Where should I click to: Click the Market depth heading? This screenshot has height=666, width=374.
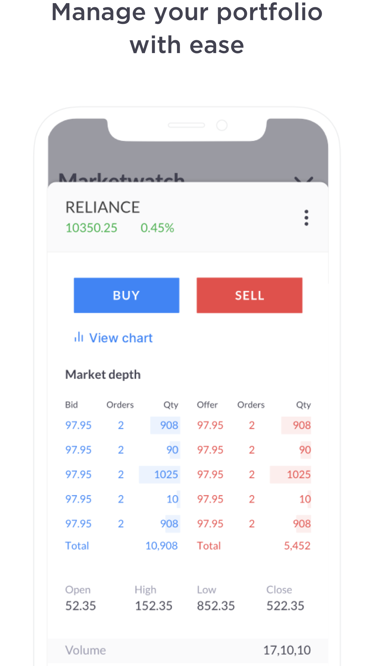[103, 375]
